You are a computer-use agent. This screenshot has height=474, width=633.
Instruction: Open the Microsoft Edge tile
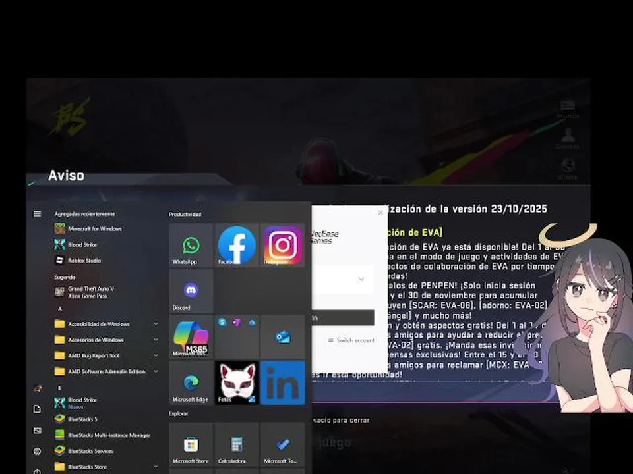point(191,383)
